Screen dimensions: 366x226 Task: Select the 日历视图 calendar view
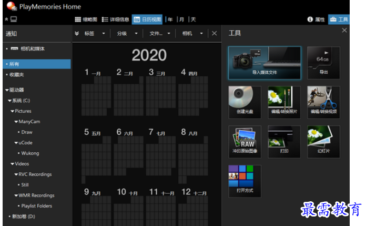click(147, 19)
